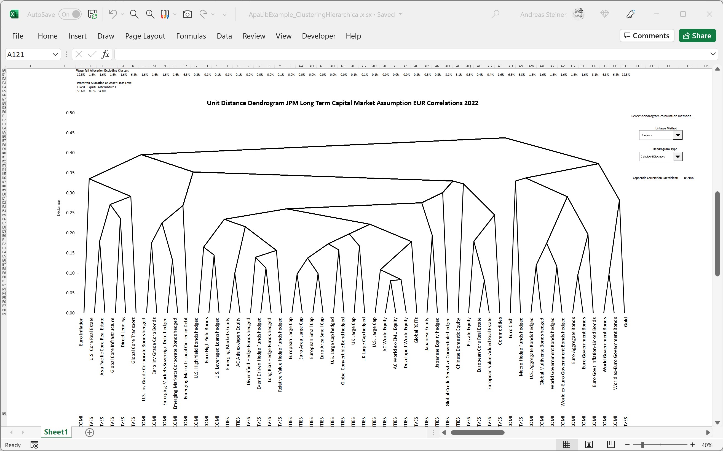Viewport: 723px width, 451px height.
Task: Open the Linkage Method Complete dropdown
Action: click(678, 135)
